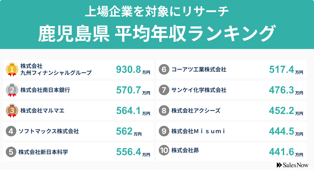Click コーアツ工業株式会社 company name
The height and width of the screenshot is (170, 314).
pyautogui.click(x=199, y=69)
